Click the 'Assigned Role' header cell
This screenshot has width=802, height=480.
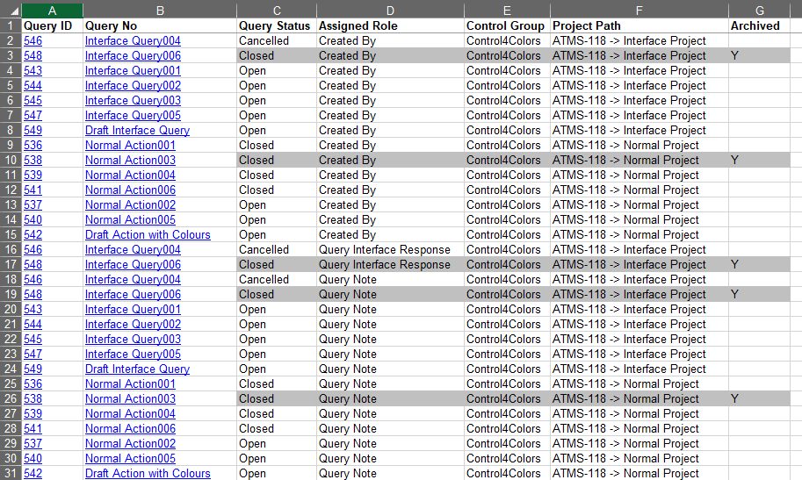[x=390, y=26]
